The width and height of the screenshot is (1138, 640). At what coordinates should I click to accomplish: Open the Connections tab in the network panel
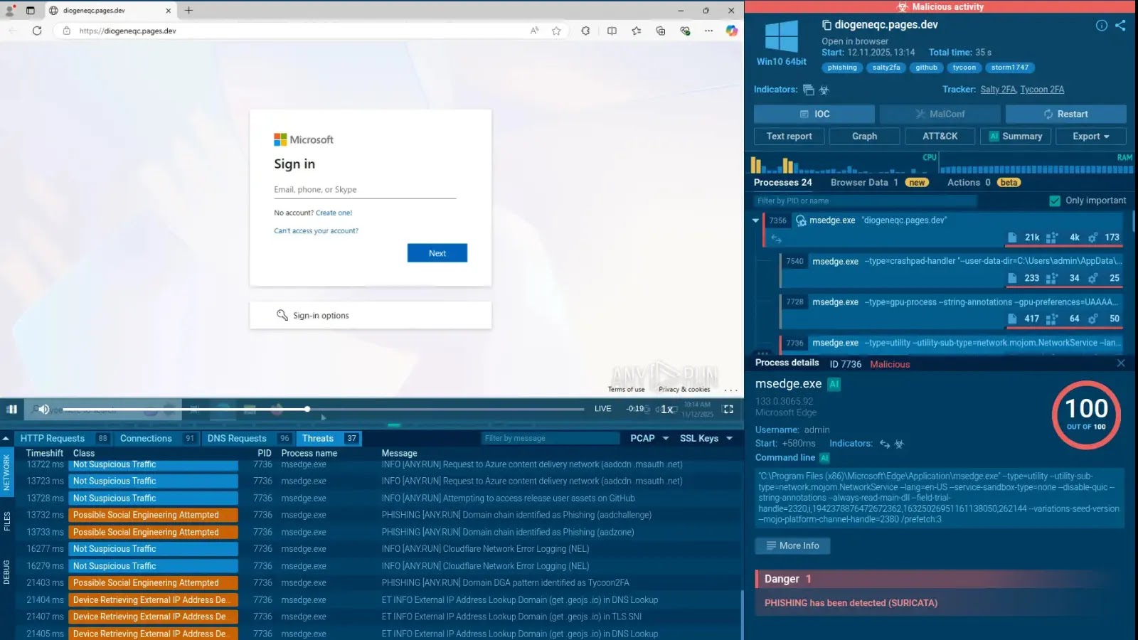(x=146, y=438)
